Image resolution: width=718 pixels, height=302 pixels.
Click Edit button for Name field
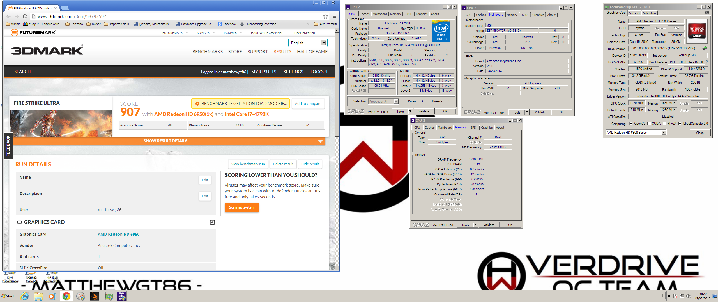click(x=205, y=180)
